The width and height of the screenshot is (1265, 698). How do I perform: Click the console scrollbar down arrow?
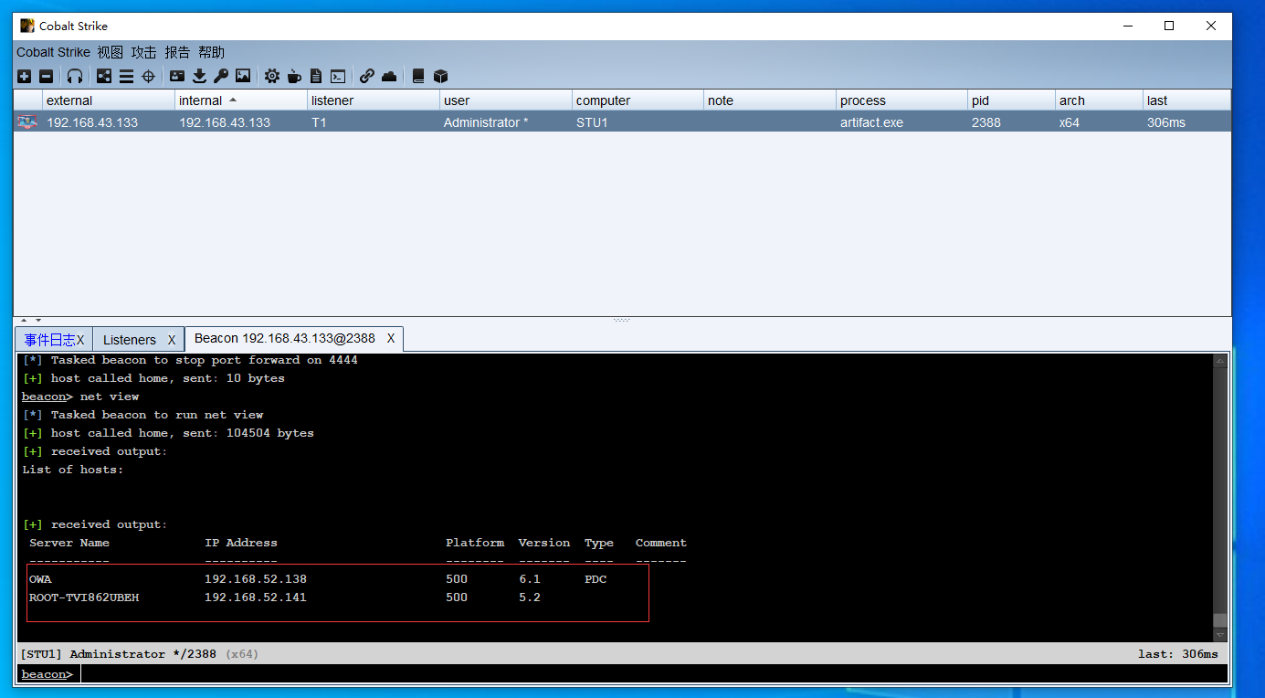1220,635
